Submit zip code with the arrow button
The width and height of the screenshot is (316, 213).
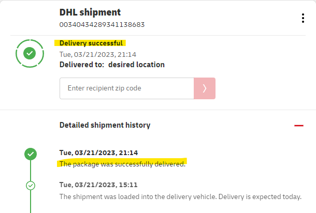point(205,88)
